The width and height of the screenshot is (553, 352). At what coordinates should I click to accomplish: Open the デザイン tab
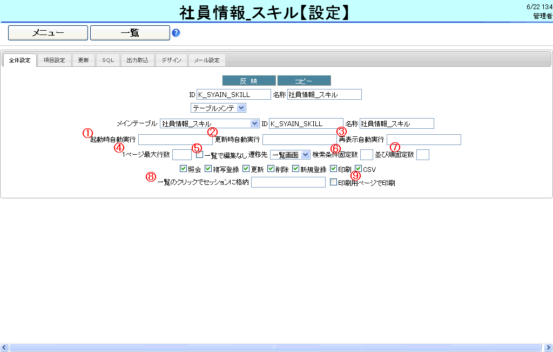point(171,60)
